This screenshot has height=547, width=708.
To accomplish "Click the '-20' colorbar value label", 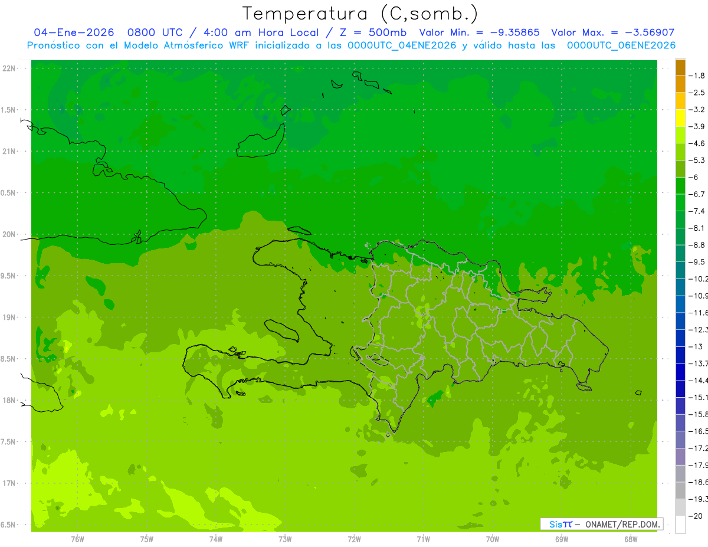I will [696, 516].
